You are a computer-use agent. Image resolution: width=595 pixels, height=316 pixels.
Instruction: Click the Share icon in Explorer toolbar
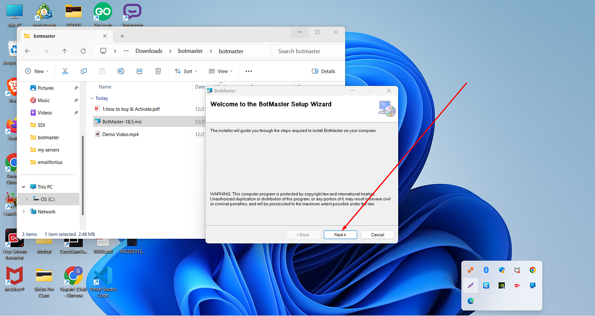[139, 71]
